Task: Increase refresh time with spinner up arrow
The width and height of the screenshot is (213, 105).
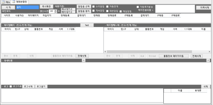Action: 55,10
